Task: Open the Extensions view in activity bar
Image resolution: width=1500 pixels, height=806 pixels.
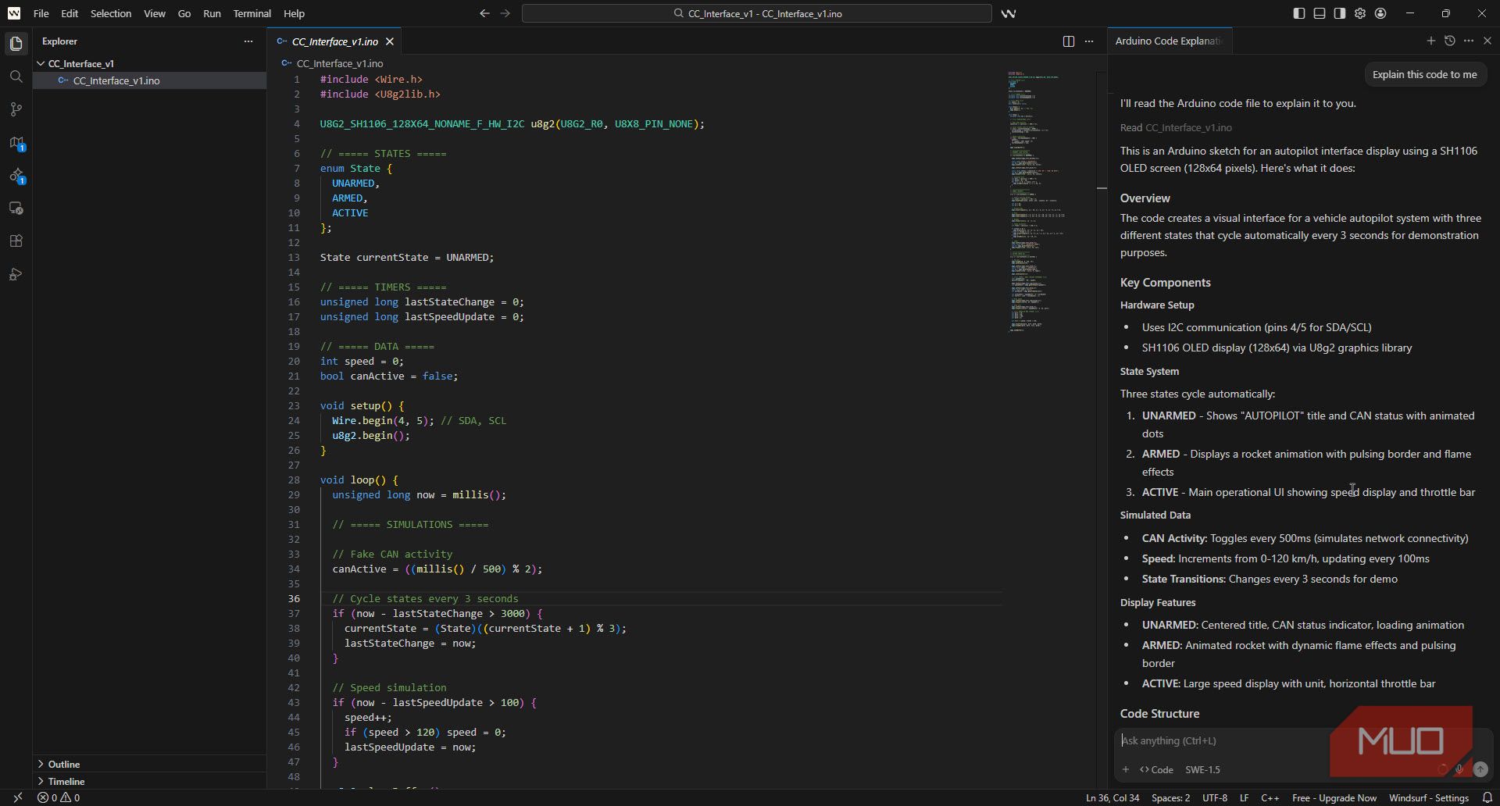Action: (16, 241)
